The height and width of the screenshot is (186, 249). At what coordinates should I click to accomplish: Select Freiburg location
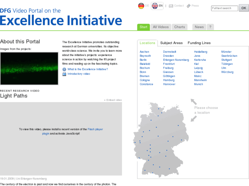pos(168,68)
